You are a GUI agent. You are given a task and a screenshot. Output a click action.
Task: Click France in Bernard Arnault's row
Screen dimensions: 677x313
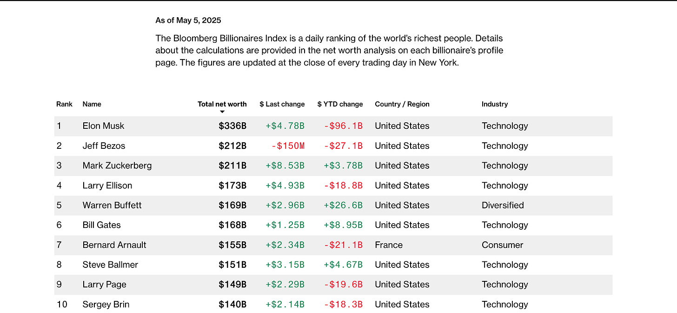[388, 245]
